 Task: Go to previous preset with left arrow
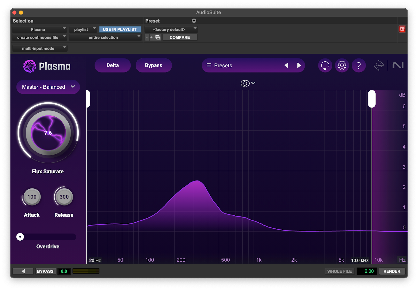tap(286, 66)
